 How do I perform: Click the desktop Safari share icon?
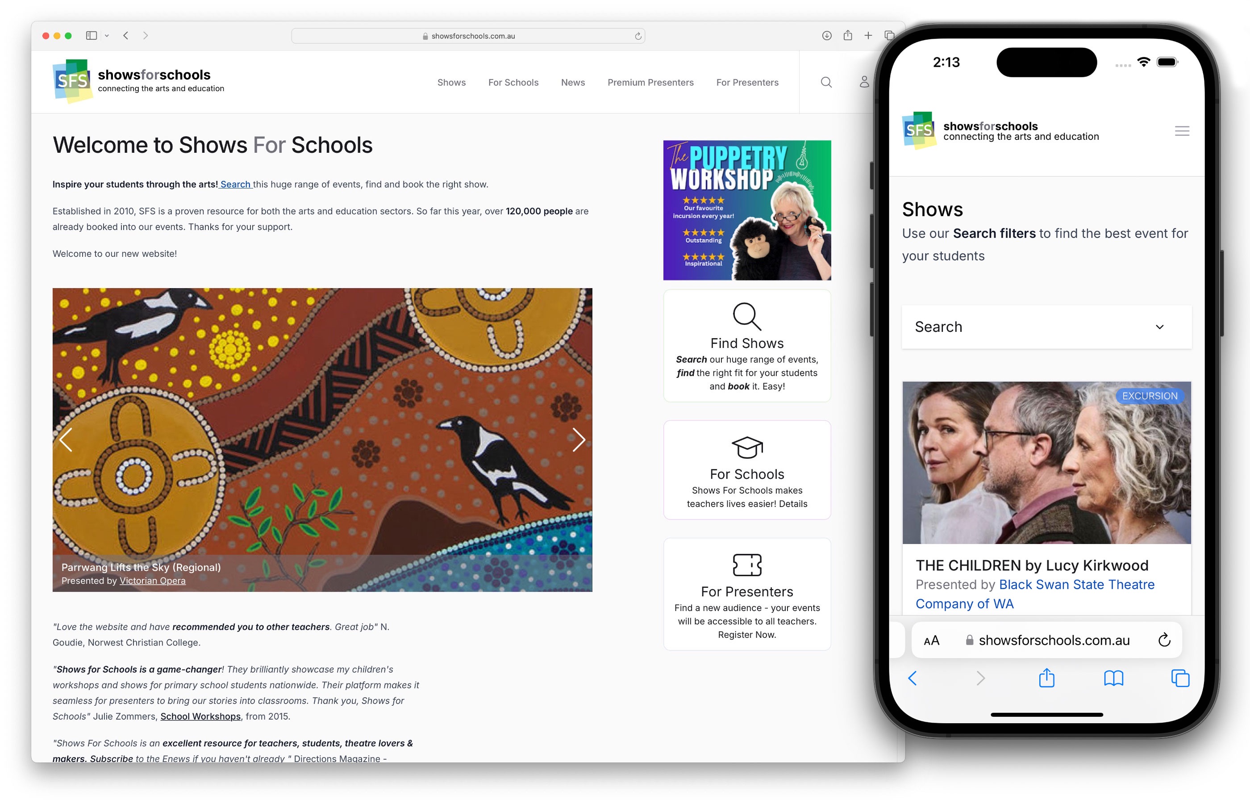coord(847,35)
